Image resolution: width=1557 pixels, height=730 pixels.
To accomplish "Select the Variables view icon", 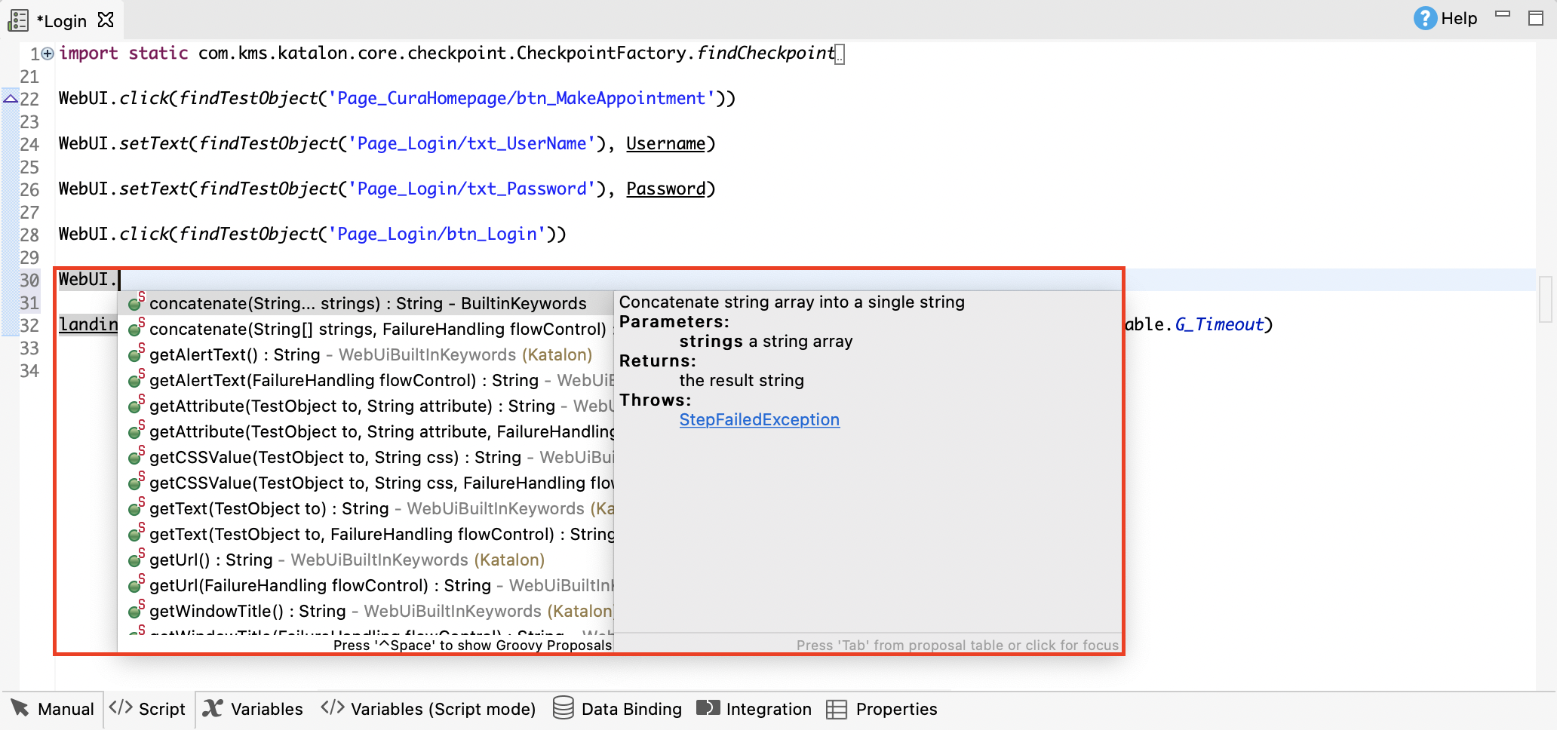I will (x=213, y=709).
